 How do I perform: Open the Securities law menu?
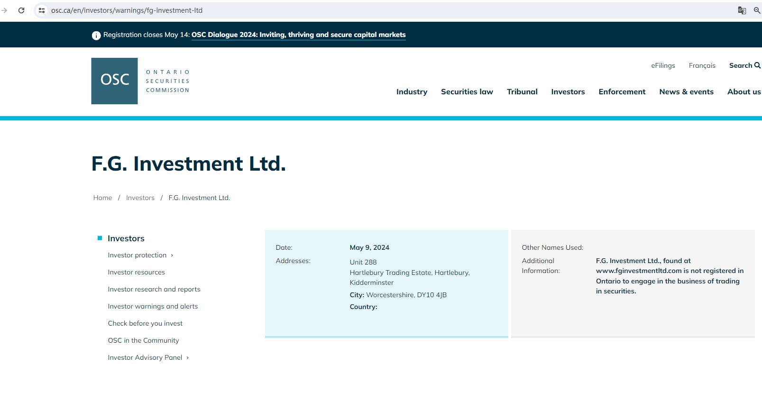pyautogui.click(x=467, y=92)
